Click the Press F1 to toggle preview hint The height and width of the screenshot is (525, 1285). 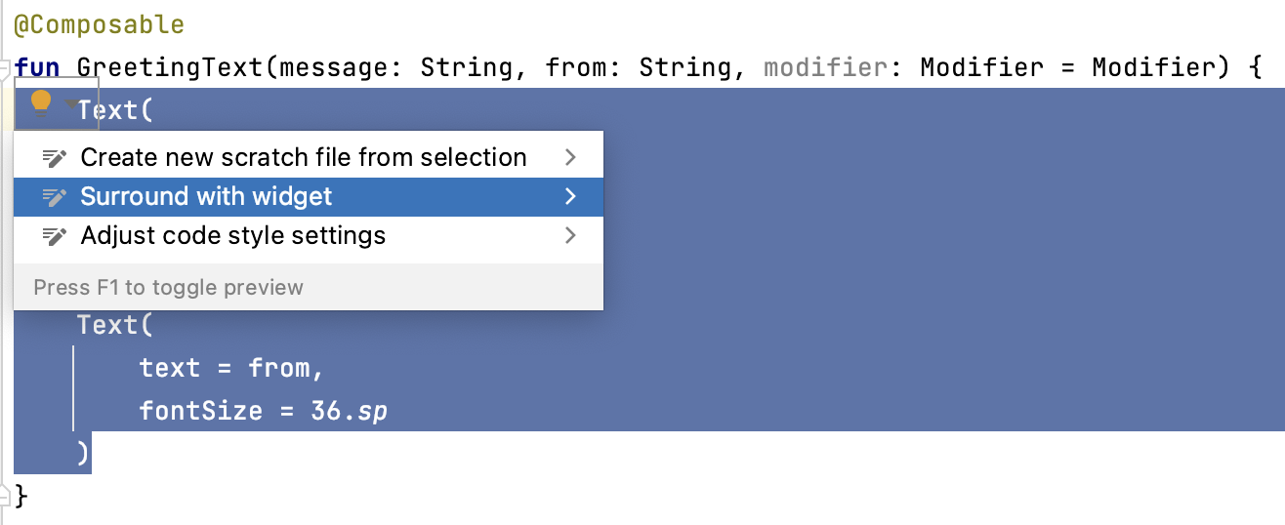(x=168, y=288)
